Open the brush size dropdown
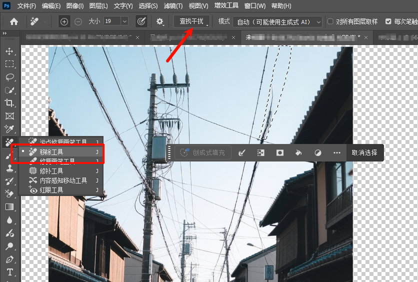418x282 pixels. tap(124, 21)
